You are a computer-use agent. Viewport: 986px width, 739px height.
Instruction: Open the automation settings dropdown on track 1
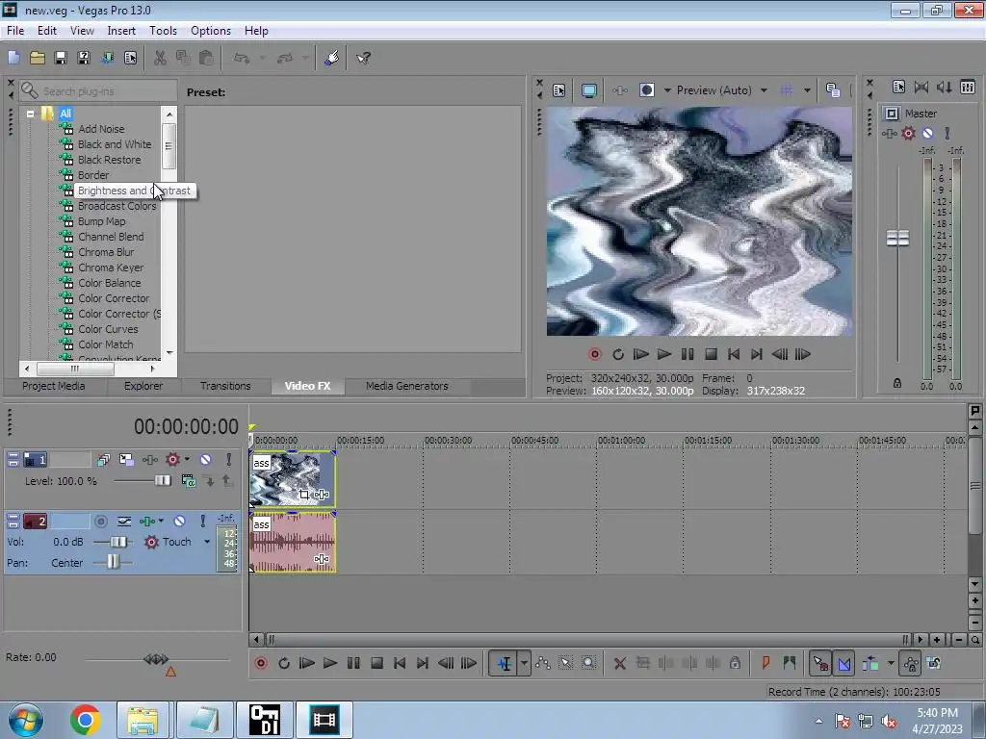[x=187, y=459]
